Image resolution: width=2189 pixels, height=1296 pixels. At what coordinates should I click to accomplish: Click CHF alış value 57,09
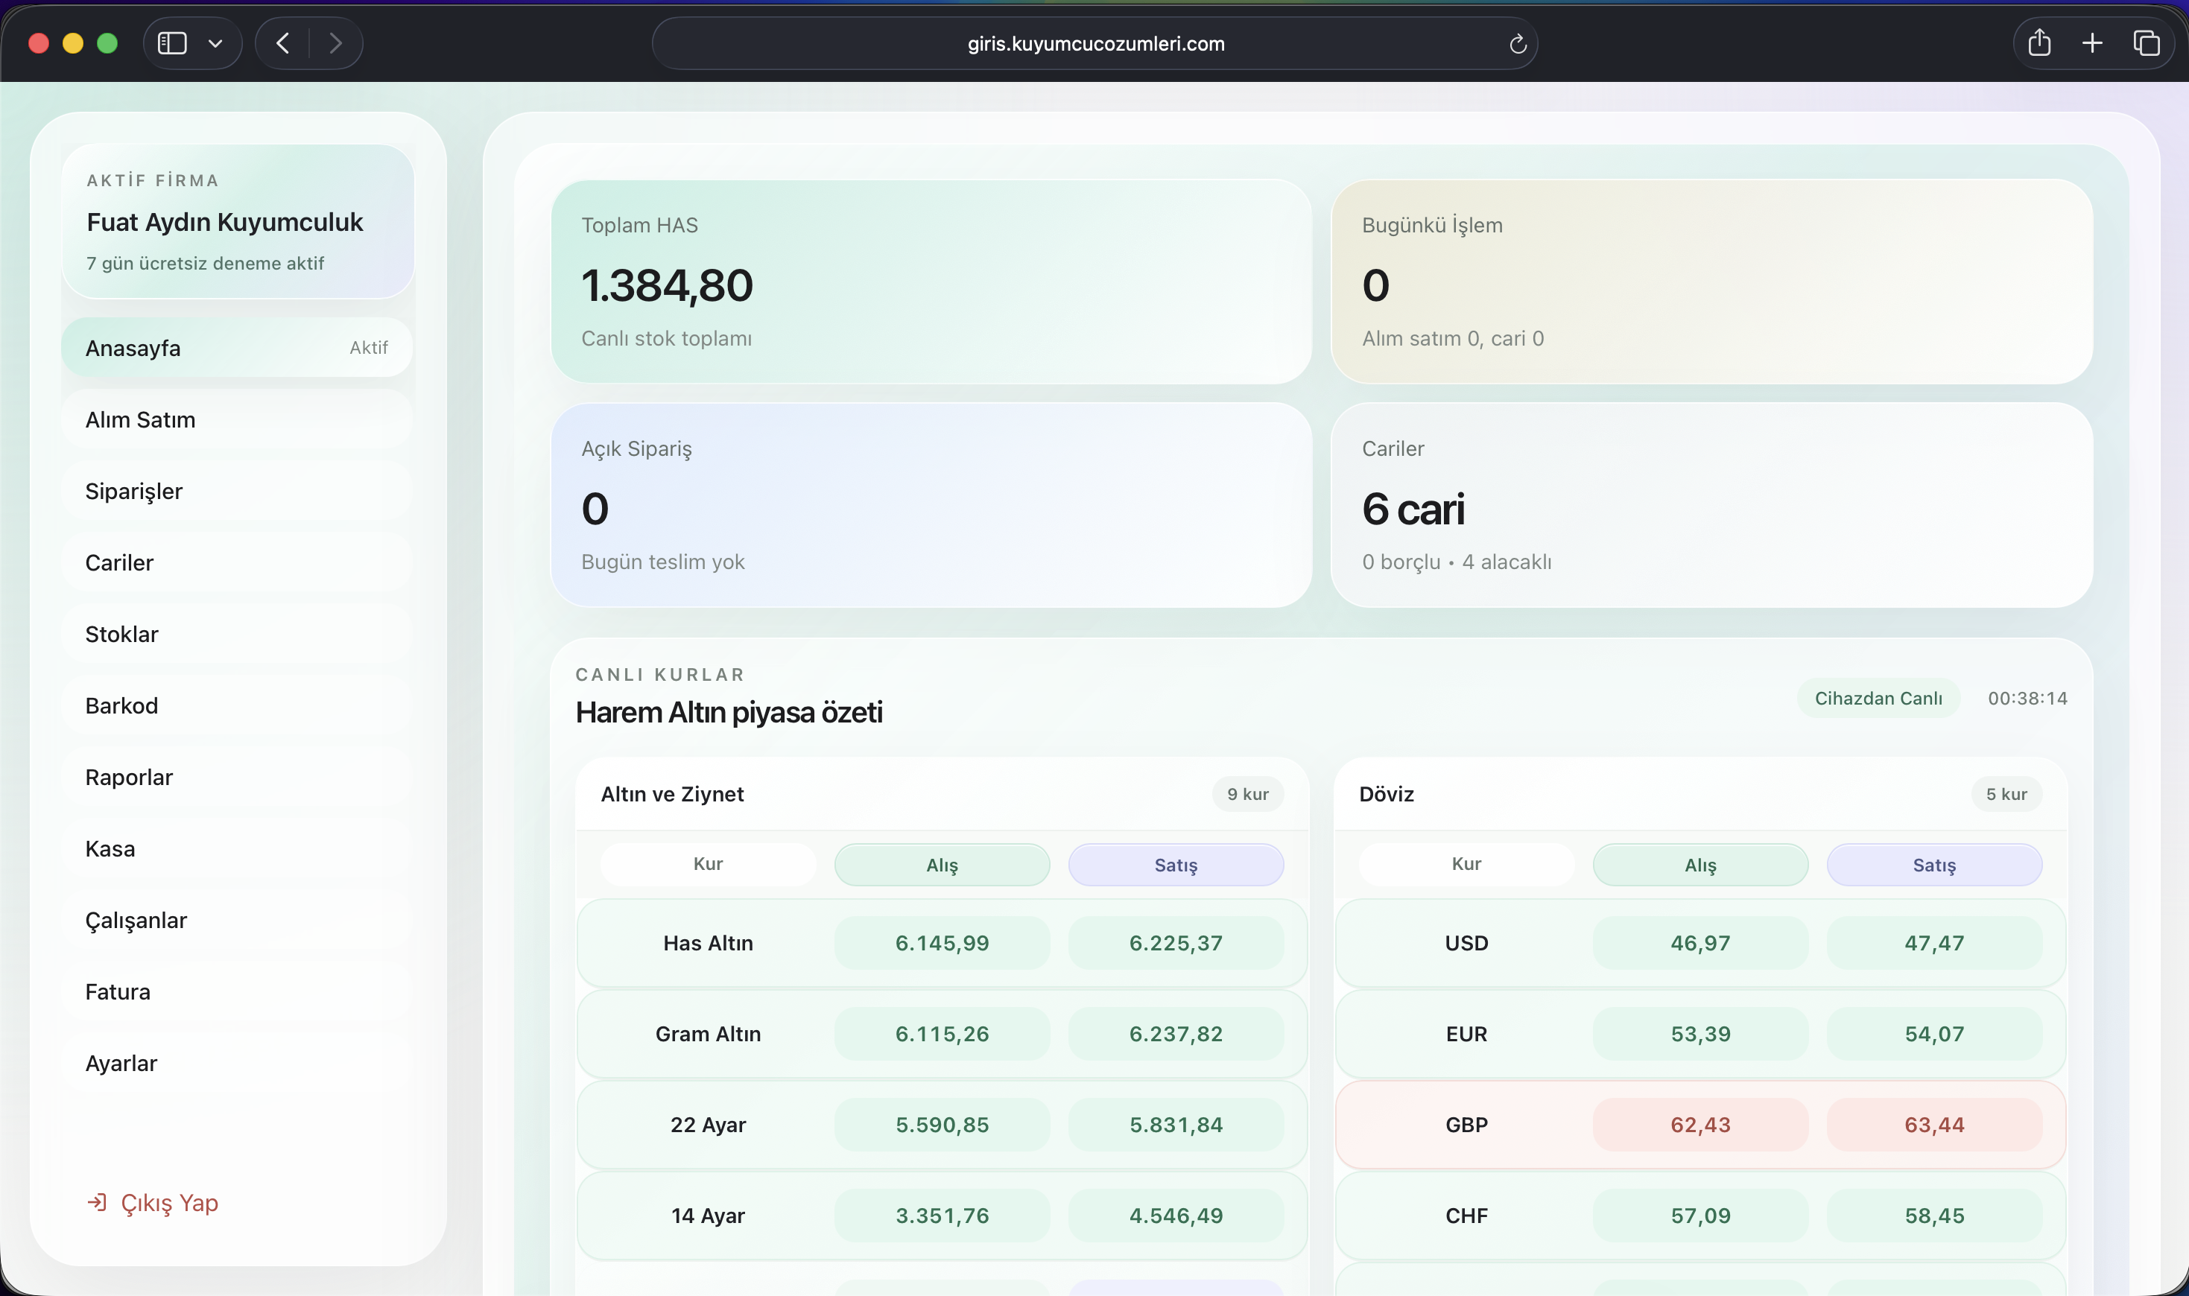(1699, 1216)
